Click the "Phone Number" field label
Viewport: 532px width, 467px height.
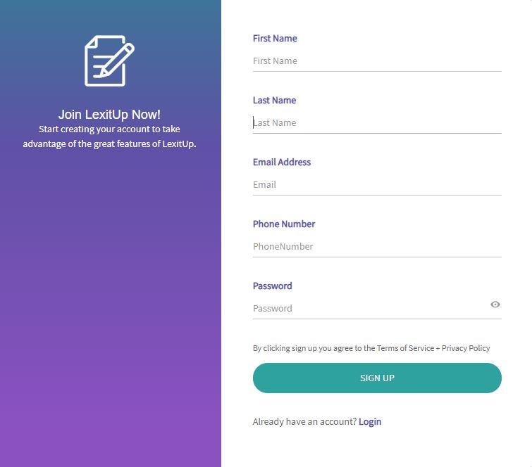(x=284, y=224)
